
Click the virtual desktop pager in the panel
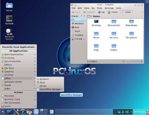pyautogui.click(x=43, y=112)
